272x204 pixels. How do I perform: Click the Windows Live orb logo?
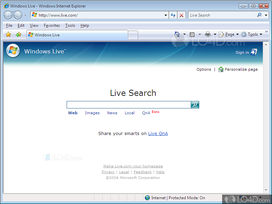coord(13,51)
